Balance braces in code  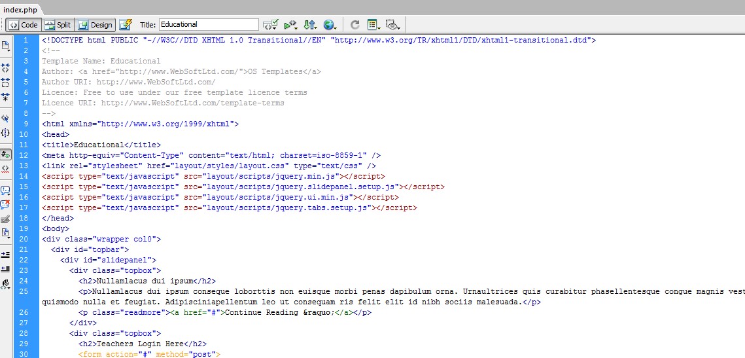(6, 133)
